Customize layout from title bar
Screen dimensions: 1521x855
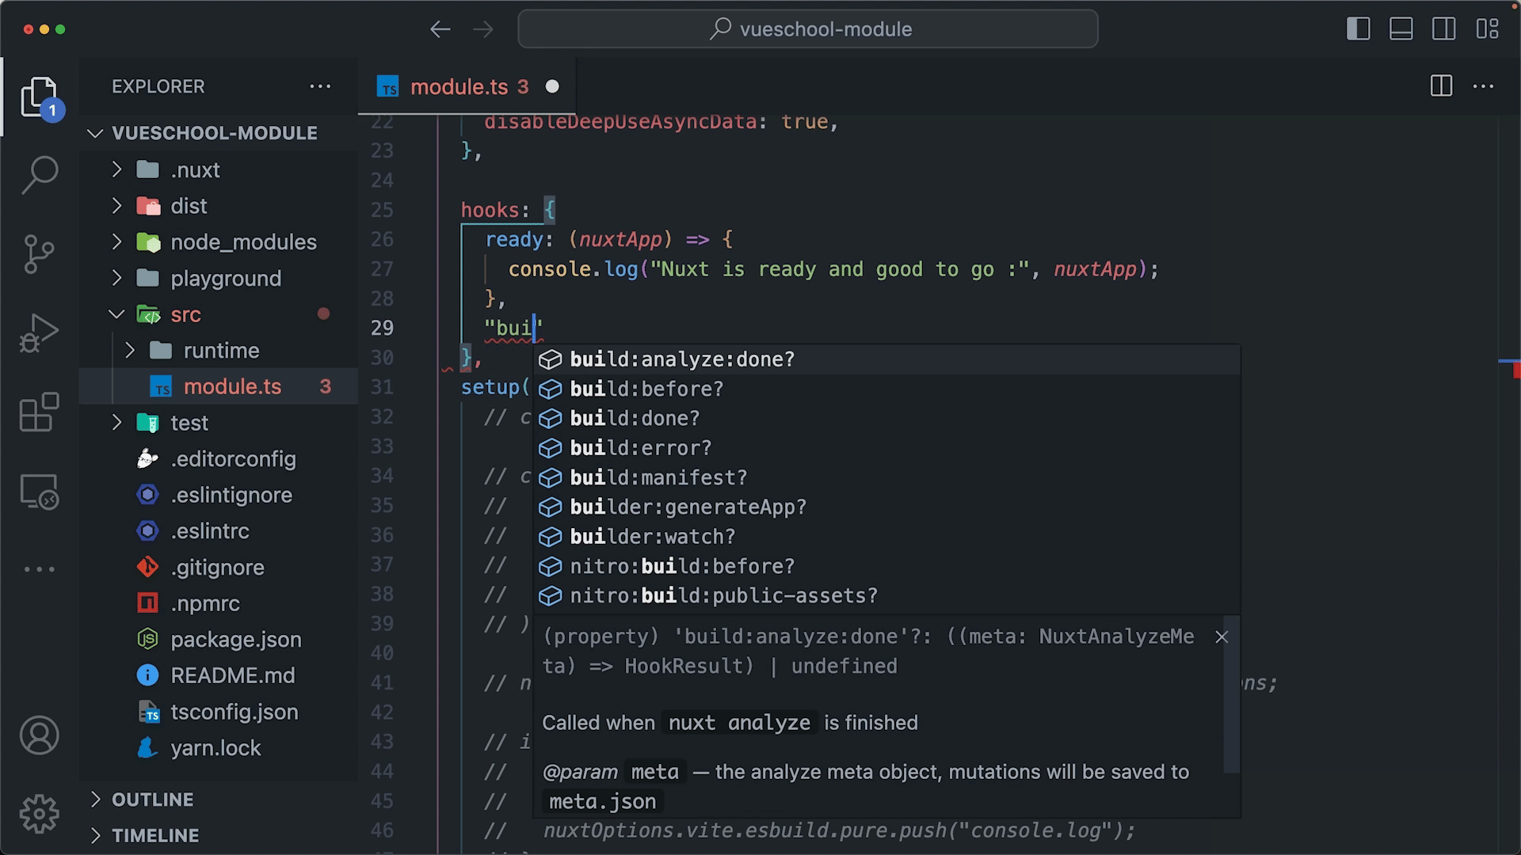click(1487, 29)
